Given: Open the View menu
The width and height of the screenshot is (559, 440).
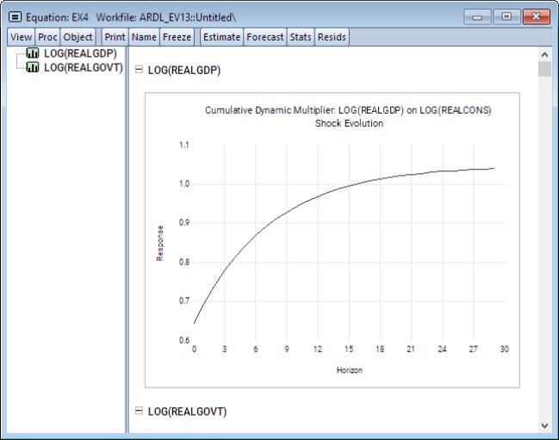Looking at the screenshot, I should (x=21, y=37).
